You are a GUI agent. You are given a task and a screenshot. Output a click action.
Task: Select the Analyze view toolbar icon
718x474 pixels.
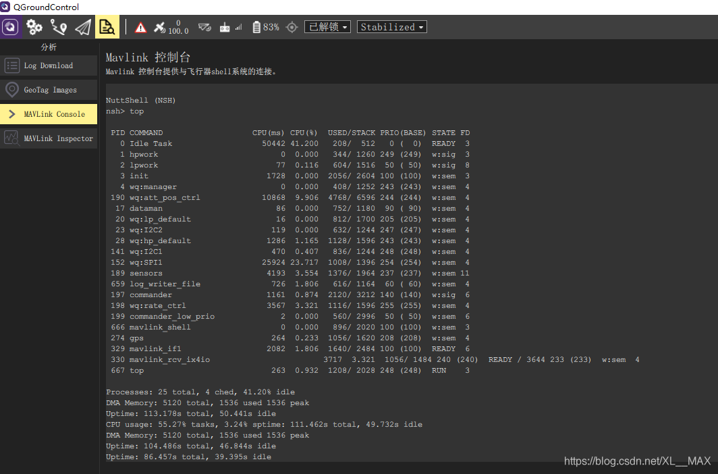coord(107,27)
